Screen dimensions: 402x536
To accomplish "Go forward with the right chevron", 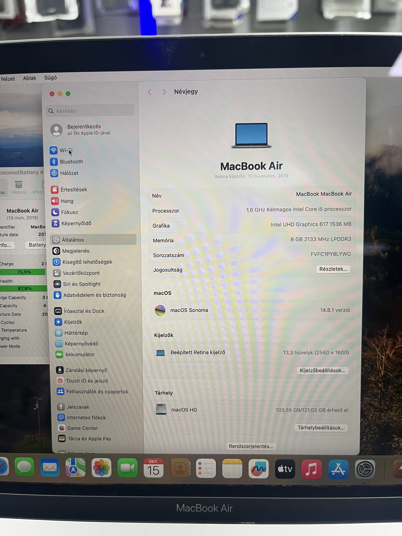I will (164, 92).
